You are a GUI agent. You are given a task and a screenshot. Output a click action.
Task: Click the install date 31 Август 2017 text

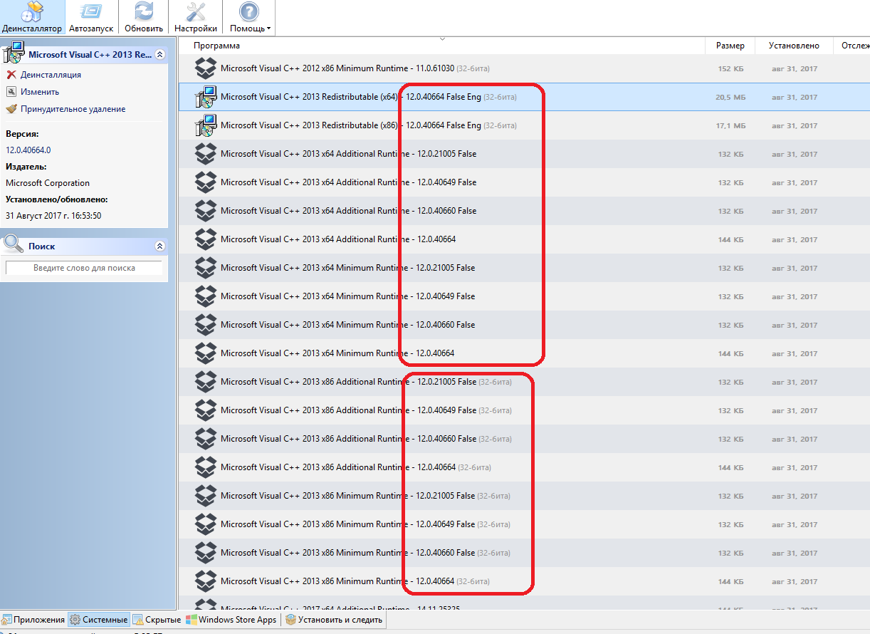[x=53, y=216]
